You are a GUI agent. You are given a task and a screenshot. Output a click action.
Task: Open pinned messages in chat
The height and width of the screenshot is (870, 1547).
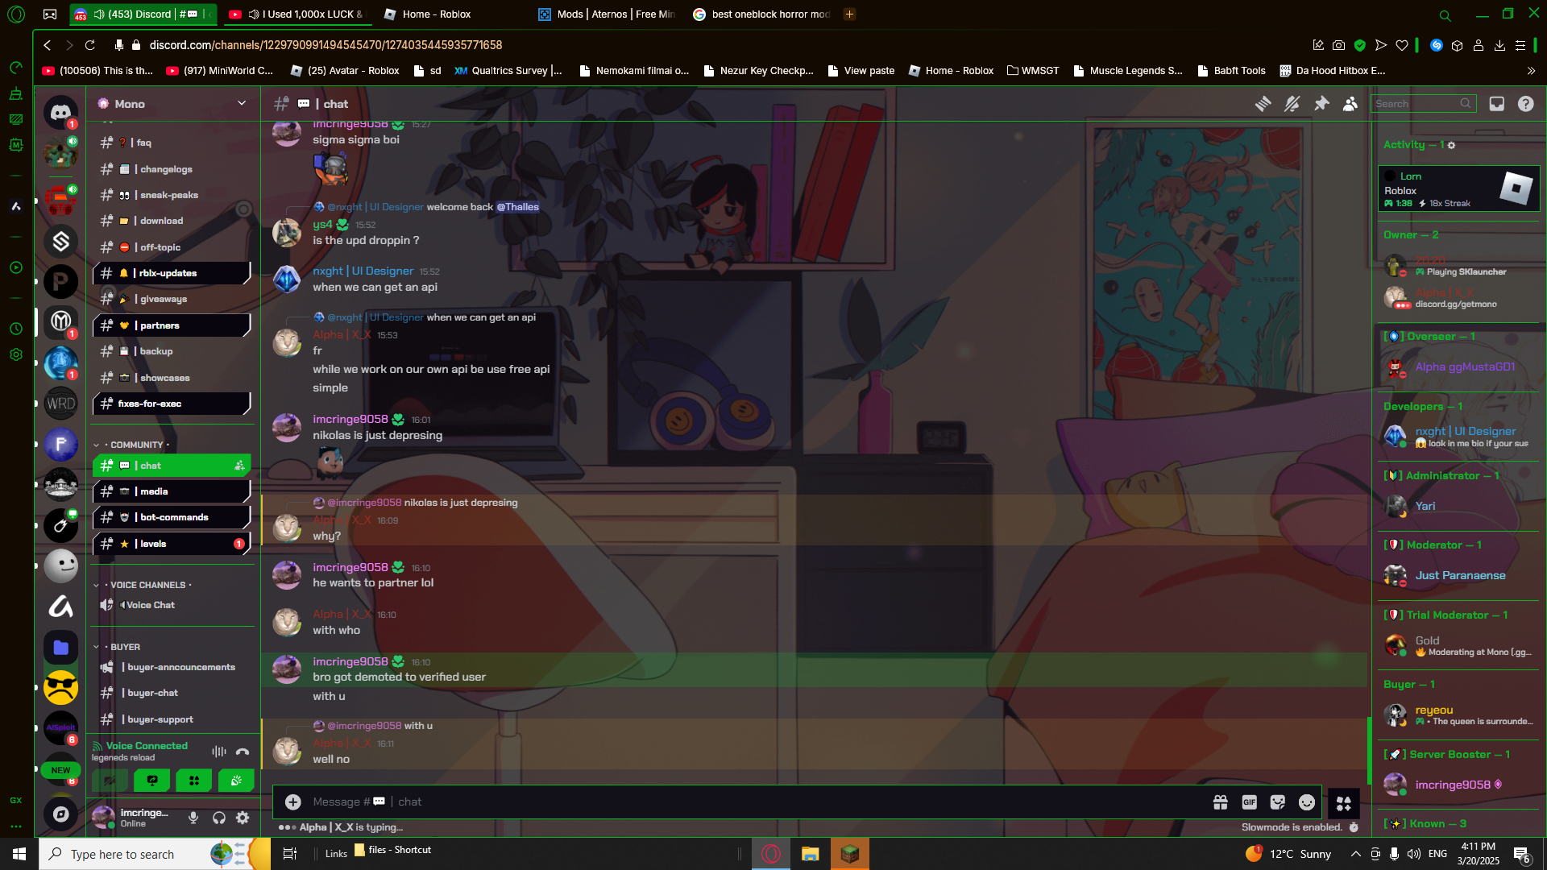point(1321,104)
